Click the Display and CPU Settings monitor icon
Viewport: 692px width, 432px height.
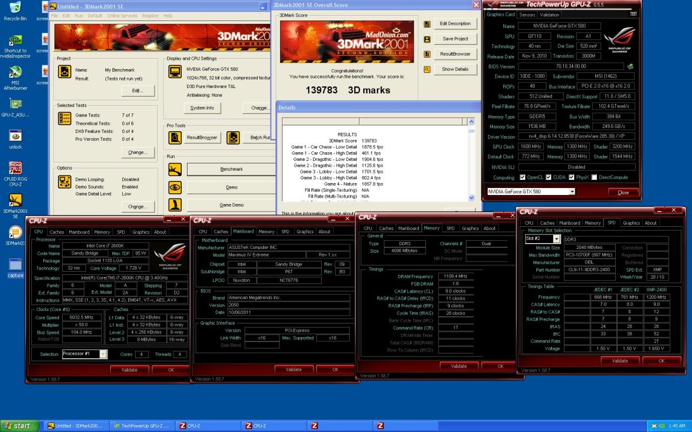(175, 72)
